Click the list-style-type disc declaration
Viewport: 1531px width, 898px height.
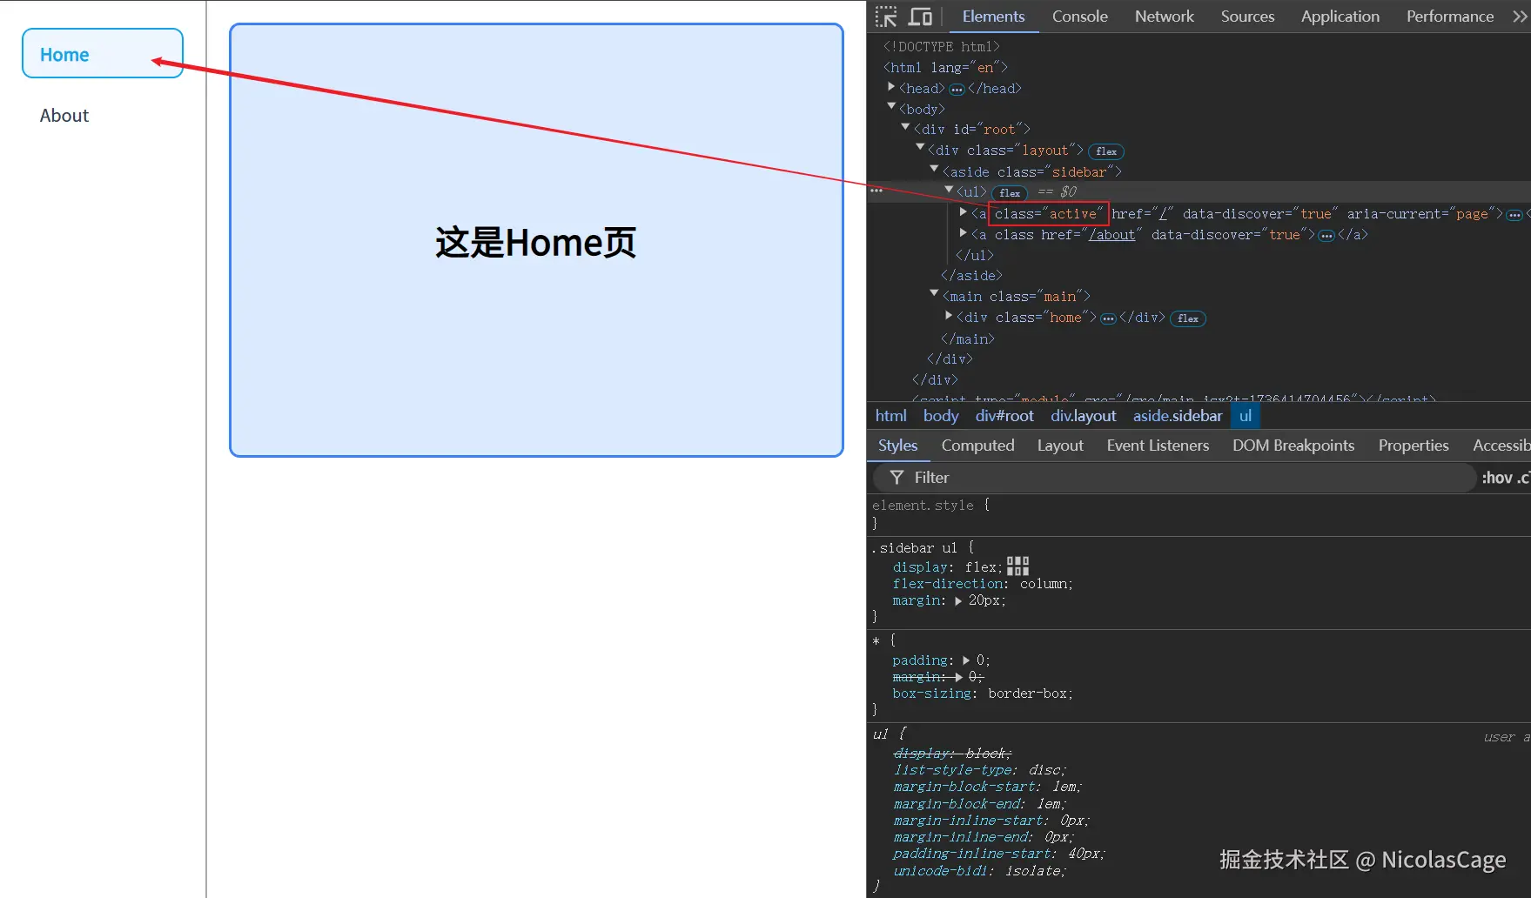pyautogui.click(x=979, y=770)
